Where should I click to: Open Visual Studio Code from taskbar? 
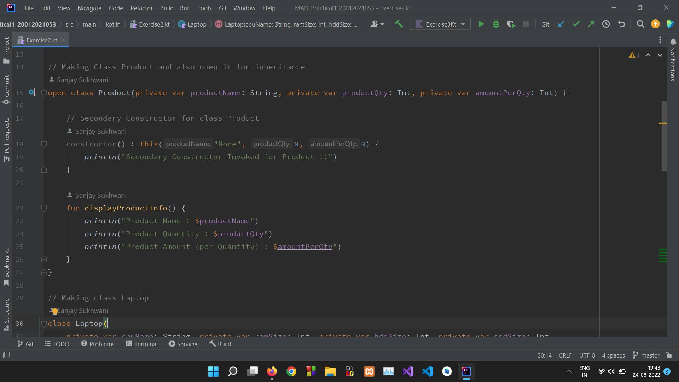tap(428, 371)
